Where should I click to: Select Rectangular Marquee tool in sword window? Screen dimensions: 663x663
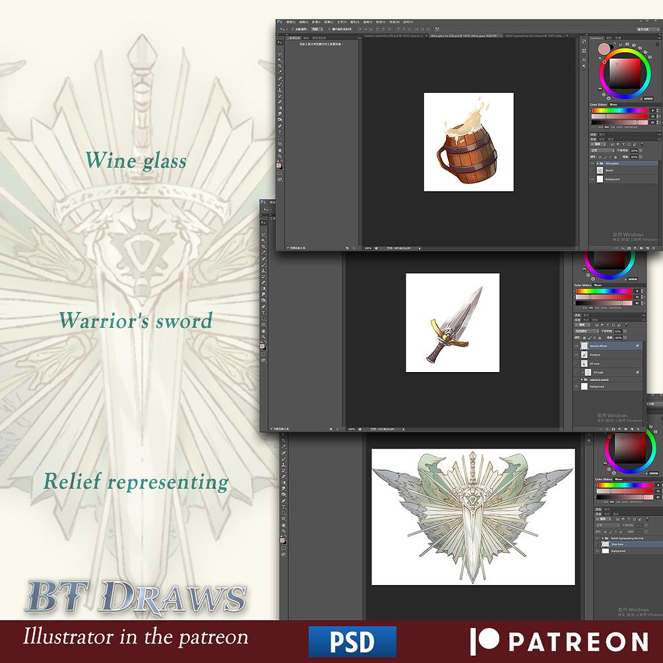pyautogui.click(x=263, y=228)
